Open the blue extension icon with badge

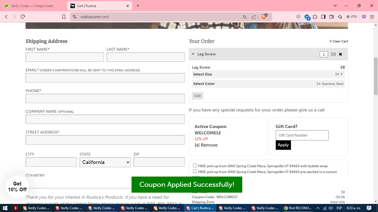(307, 17)
